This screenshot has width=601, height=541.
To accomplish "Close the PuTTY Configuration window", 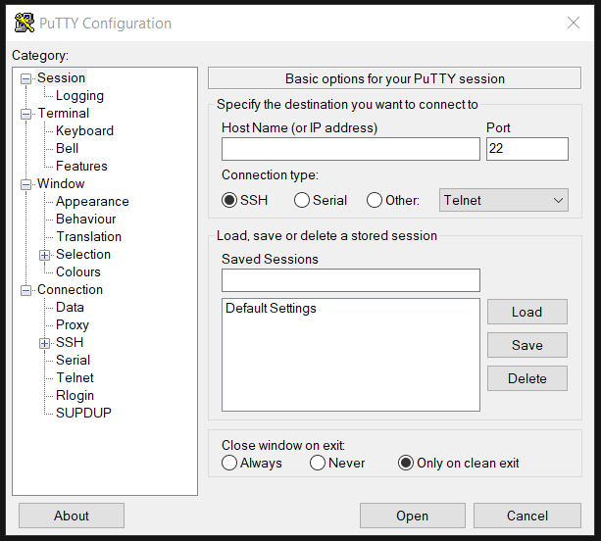I will (x=573, y=23).
